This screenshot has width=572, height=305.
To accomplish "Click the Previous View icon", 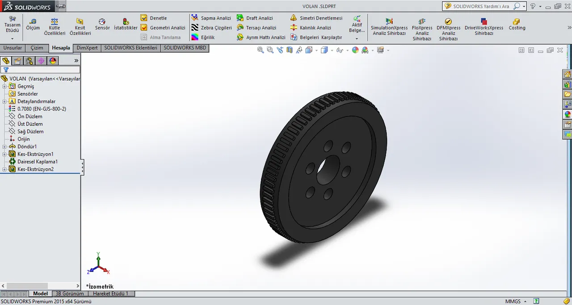I will coord(280,50).
